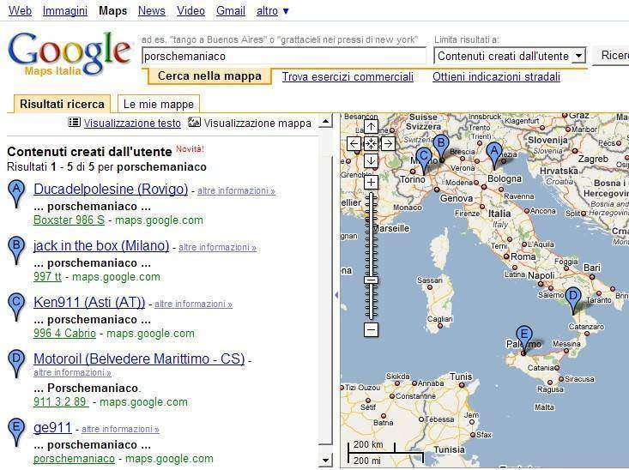Click 'altre informazioni' next to jack in the box
629x470 pixels.
click(x=217, y=247)
